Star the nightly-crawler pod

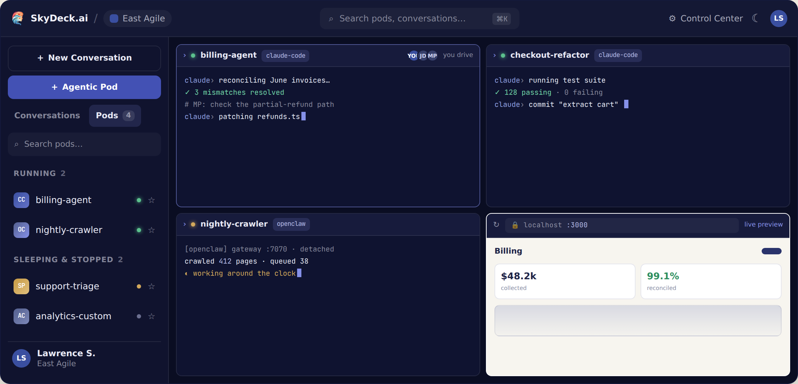(x=151, y=230)
